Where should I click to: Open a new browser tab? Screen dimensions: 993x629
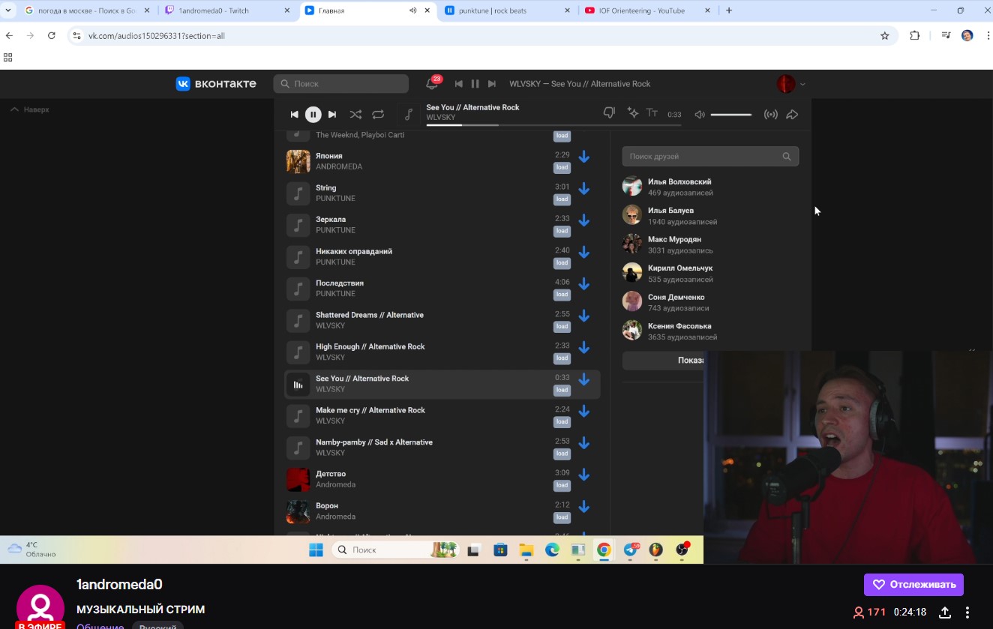[729, 10]
